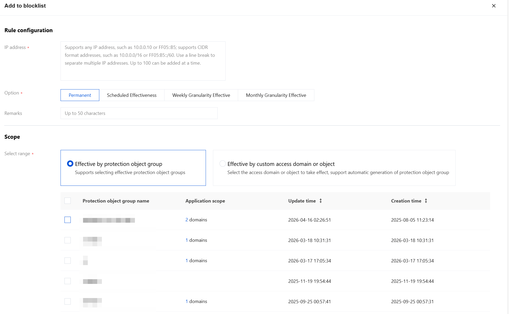The width and height of the screenshot is (509, 314).
Task: Sort by Update time arrows icon
Action: pos(320,201)
